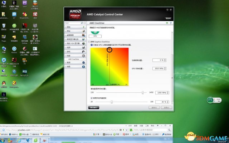Viewport: 229px width, 143px height.
Task: Click the Catalyst sidebar search field
Action: point(73,23)
